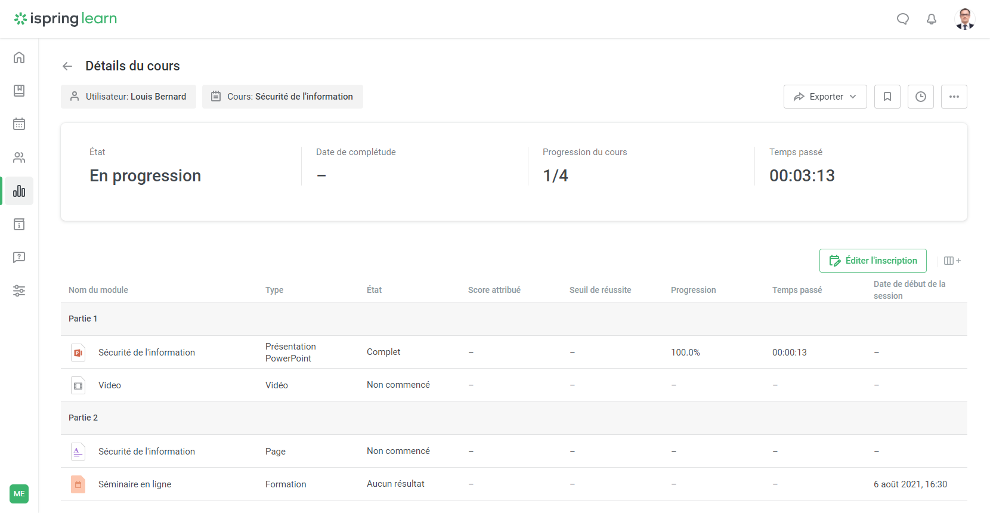Click the notifications bell icon
Viewport: 990px width, 513px height.
point(931,19)
